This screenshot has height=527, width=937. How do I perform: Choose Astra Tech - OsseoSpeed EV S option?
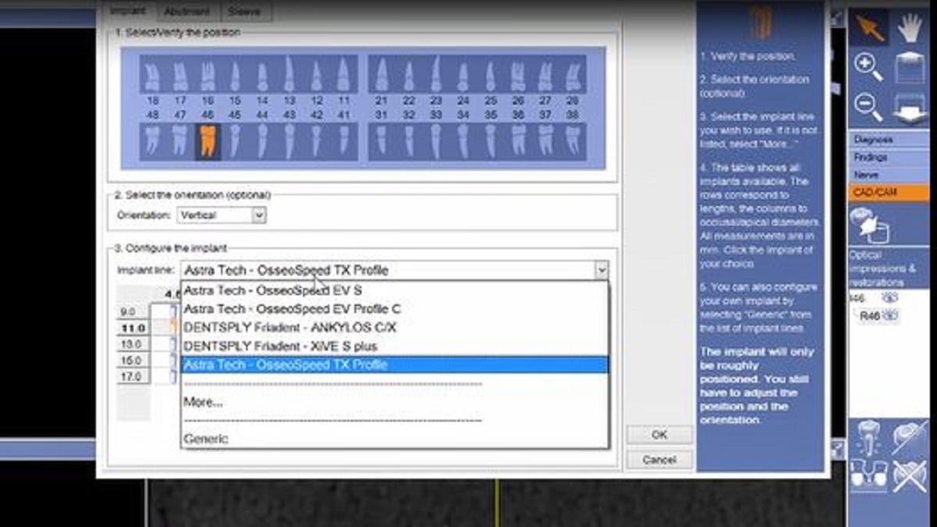(x=394, y=290)
